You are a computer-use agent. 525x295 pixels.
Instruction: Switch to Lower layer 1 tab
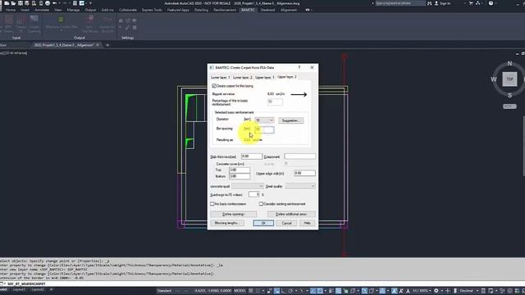pos(221,77)
